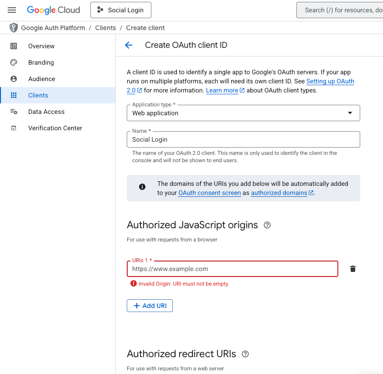This screenshot has width=383, height=374.
Task: Open the Overview sidebar item
Action: [x=41, y=46]
